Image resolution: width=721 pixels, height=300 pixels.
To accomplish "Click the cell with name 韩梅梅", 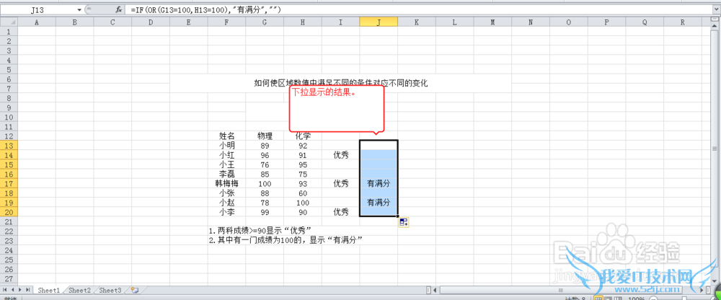I will pos(226,184).
